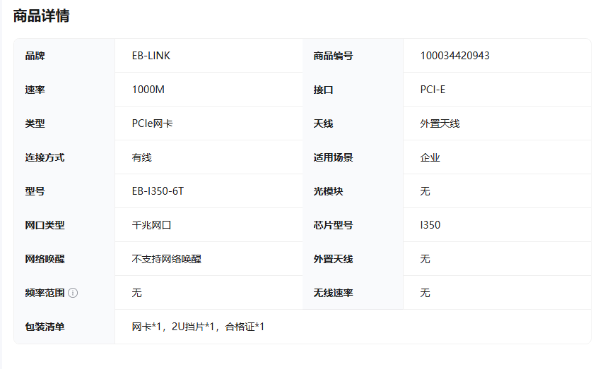Click the 型号 label

(x=35, y=191)
